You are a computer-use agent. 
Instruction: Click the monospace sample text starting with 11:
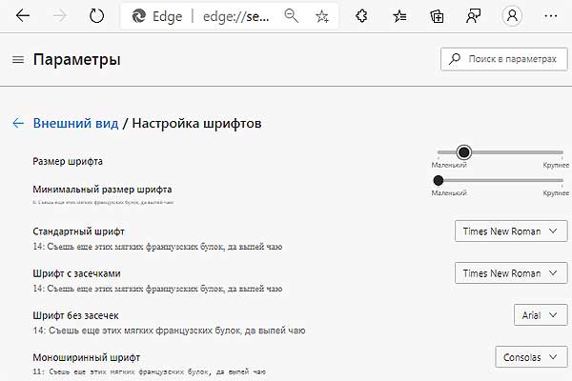pyautogui.click(x=150, y=371)
